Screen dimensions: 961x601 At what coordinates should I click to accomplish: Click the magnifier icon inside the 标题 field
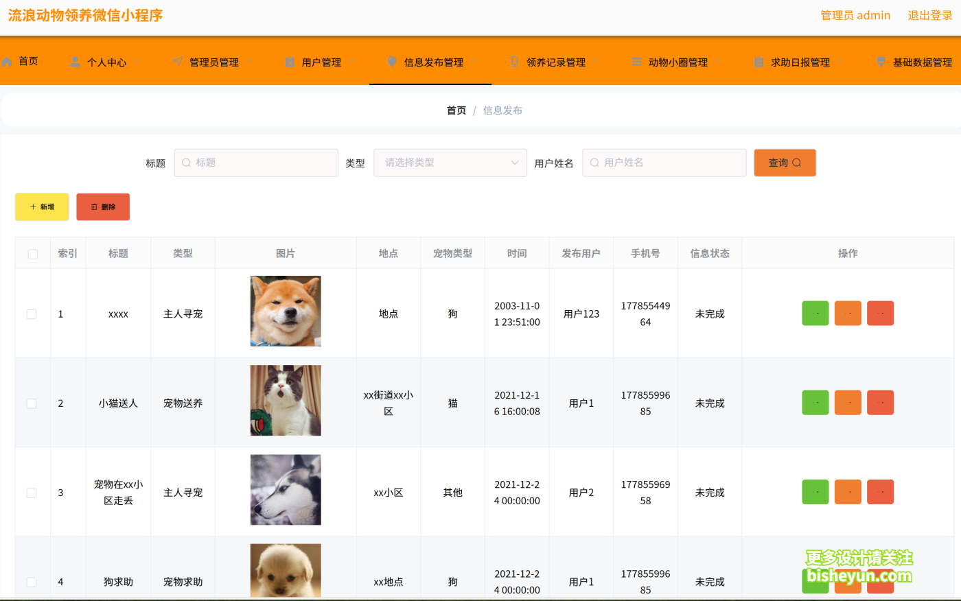tap(185, 163)
